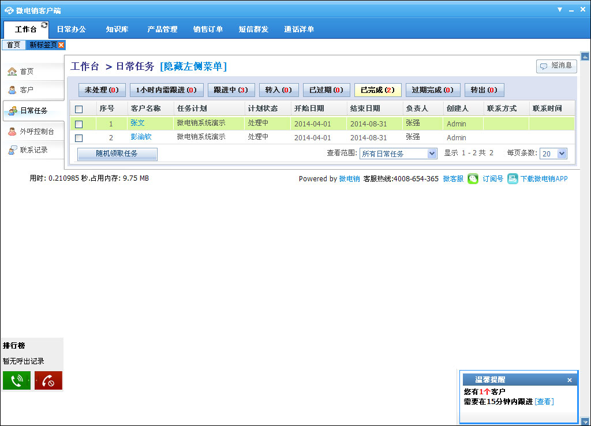Click end date 2014-08-31 in row 张文
The image size is (591, 426).
point(369,124)
